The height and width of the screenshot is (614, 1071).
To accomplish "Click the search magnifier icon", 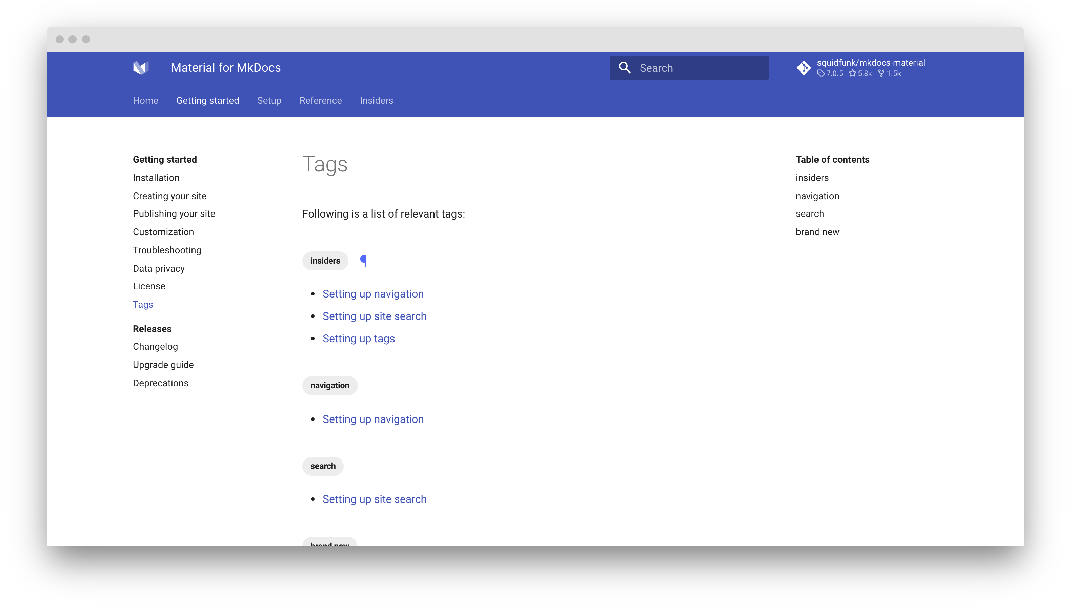I will click(x=625, y=68).
